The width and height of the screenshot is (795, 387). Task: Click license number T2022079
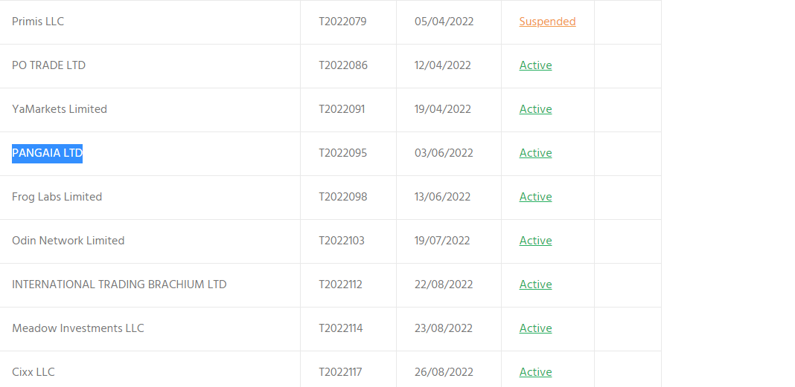coord(342,22)
